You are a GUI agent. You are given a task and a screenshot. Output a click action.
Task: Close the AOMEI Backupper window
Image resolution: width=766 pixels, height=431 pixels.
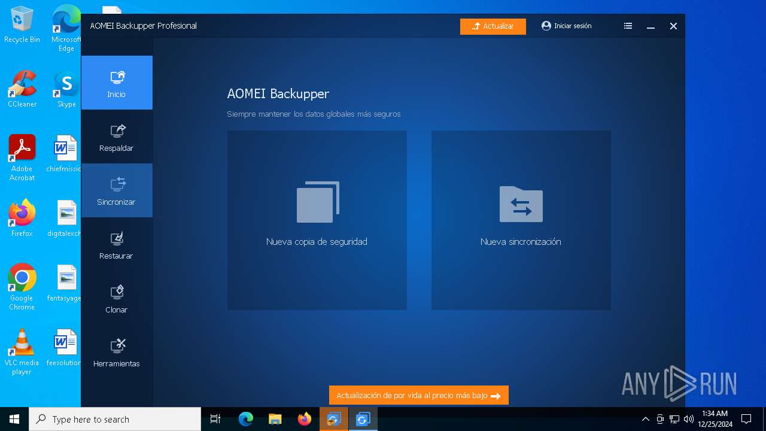(x=673, y=26)
